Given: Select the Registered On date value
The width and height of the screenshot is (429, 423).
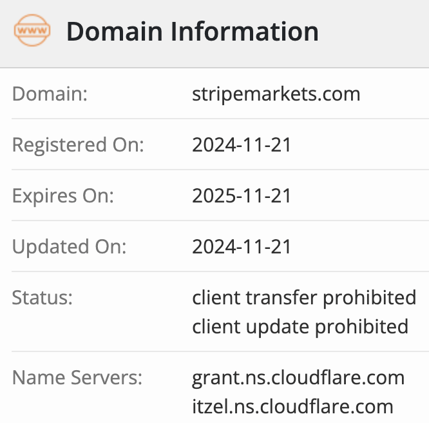Looking at the screenshot, I should point(242,145).
